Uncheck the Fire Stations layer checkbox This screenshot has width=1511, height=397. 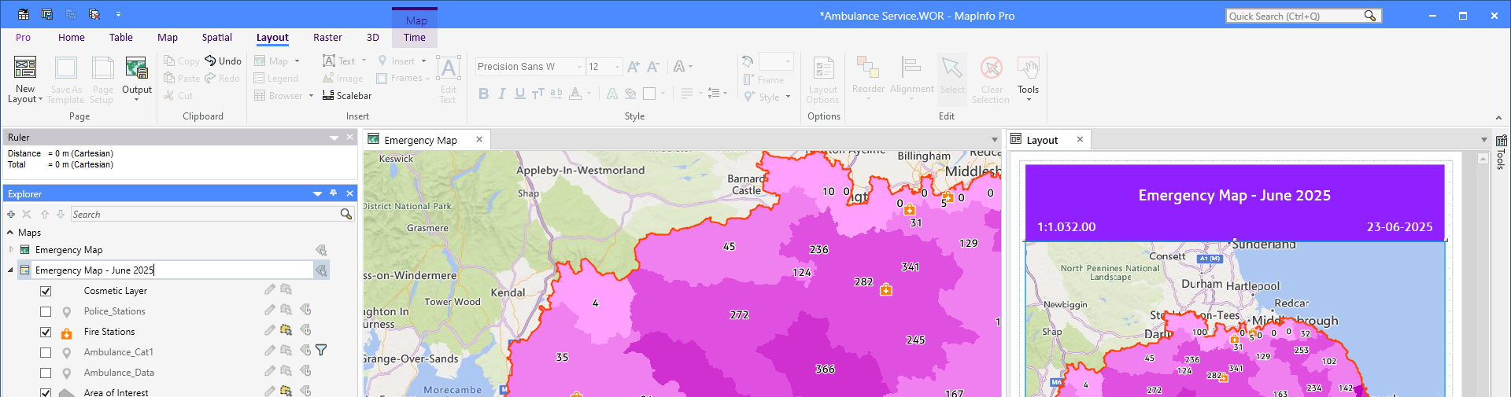pos(46,332)
